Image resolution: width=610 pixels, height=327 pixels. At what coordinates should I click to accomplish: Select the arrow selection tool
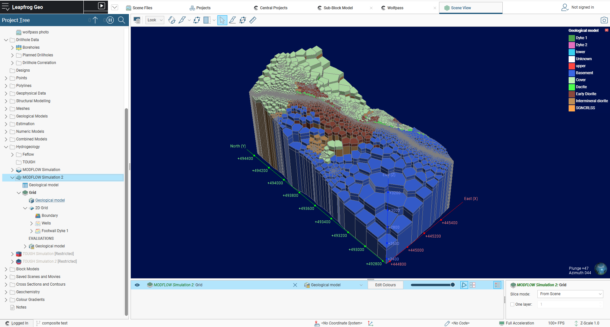click(222, 20)
